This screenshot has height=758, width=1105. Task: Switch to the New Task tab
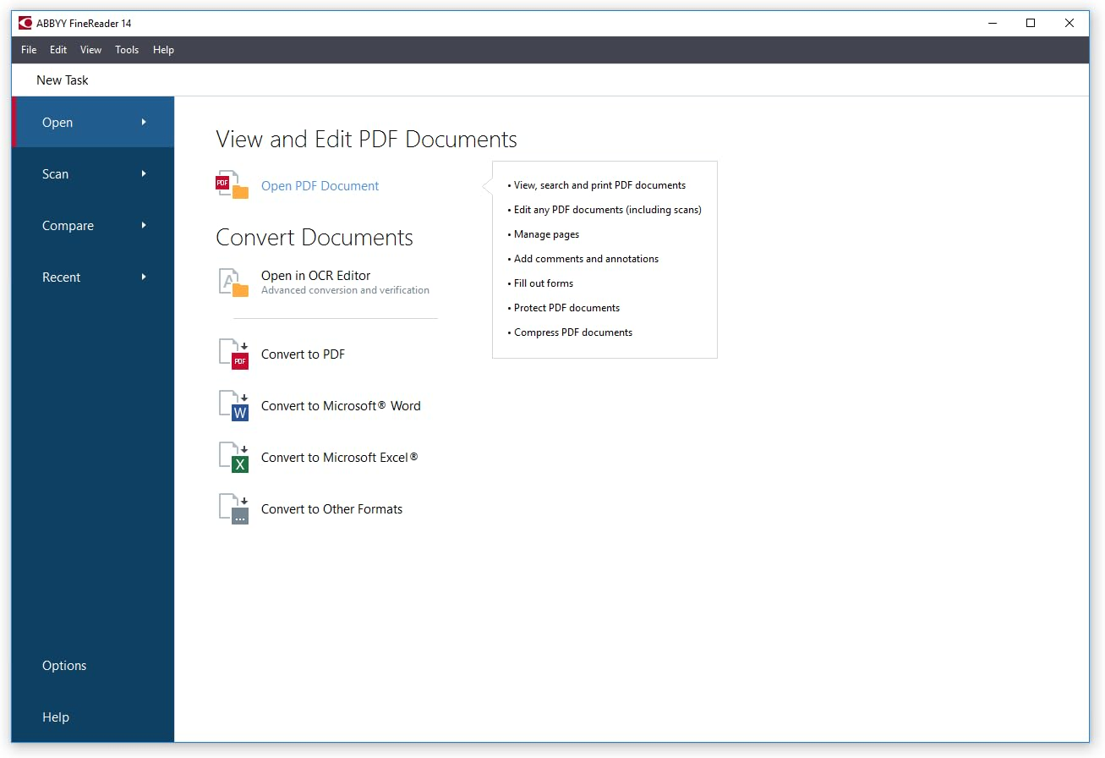pyautogui.click(x=62, y=80)
